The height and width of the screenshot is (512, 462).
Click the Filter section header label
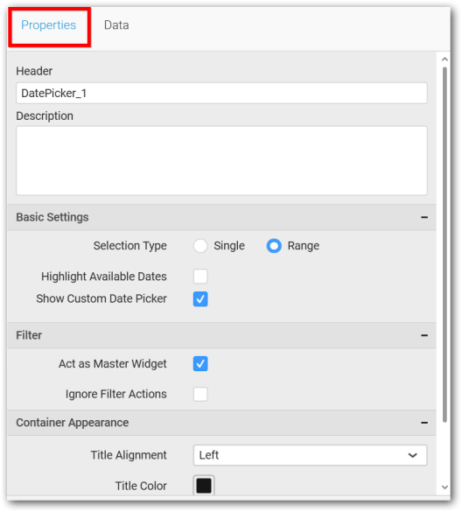pyautogui.click(x=29, y=336)
